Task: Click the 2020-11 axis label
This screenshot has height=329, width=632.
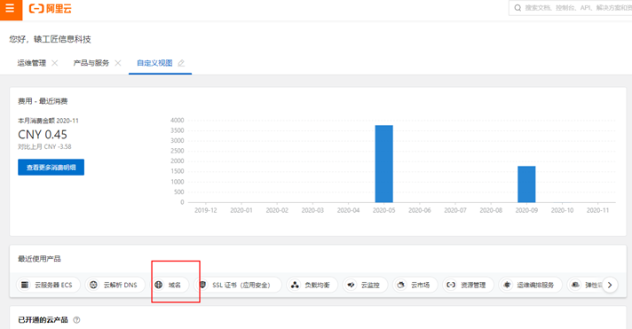Action: (x=597, y=210)
